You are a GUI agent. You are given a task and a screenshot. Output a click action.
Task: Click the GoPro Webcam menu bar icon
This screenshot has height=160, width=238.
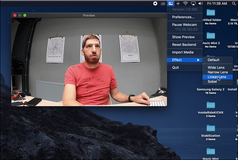click(x=171, y=3)
